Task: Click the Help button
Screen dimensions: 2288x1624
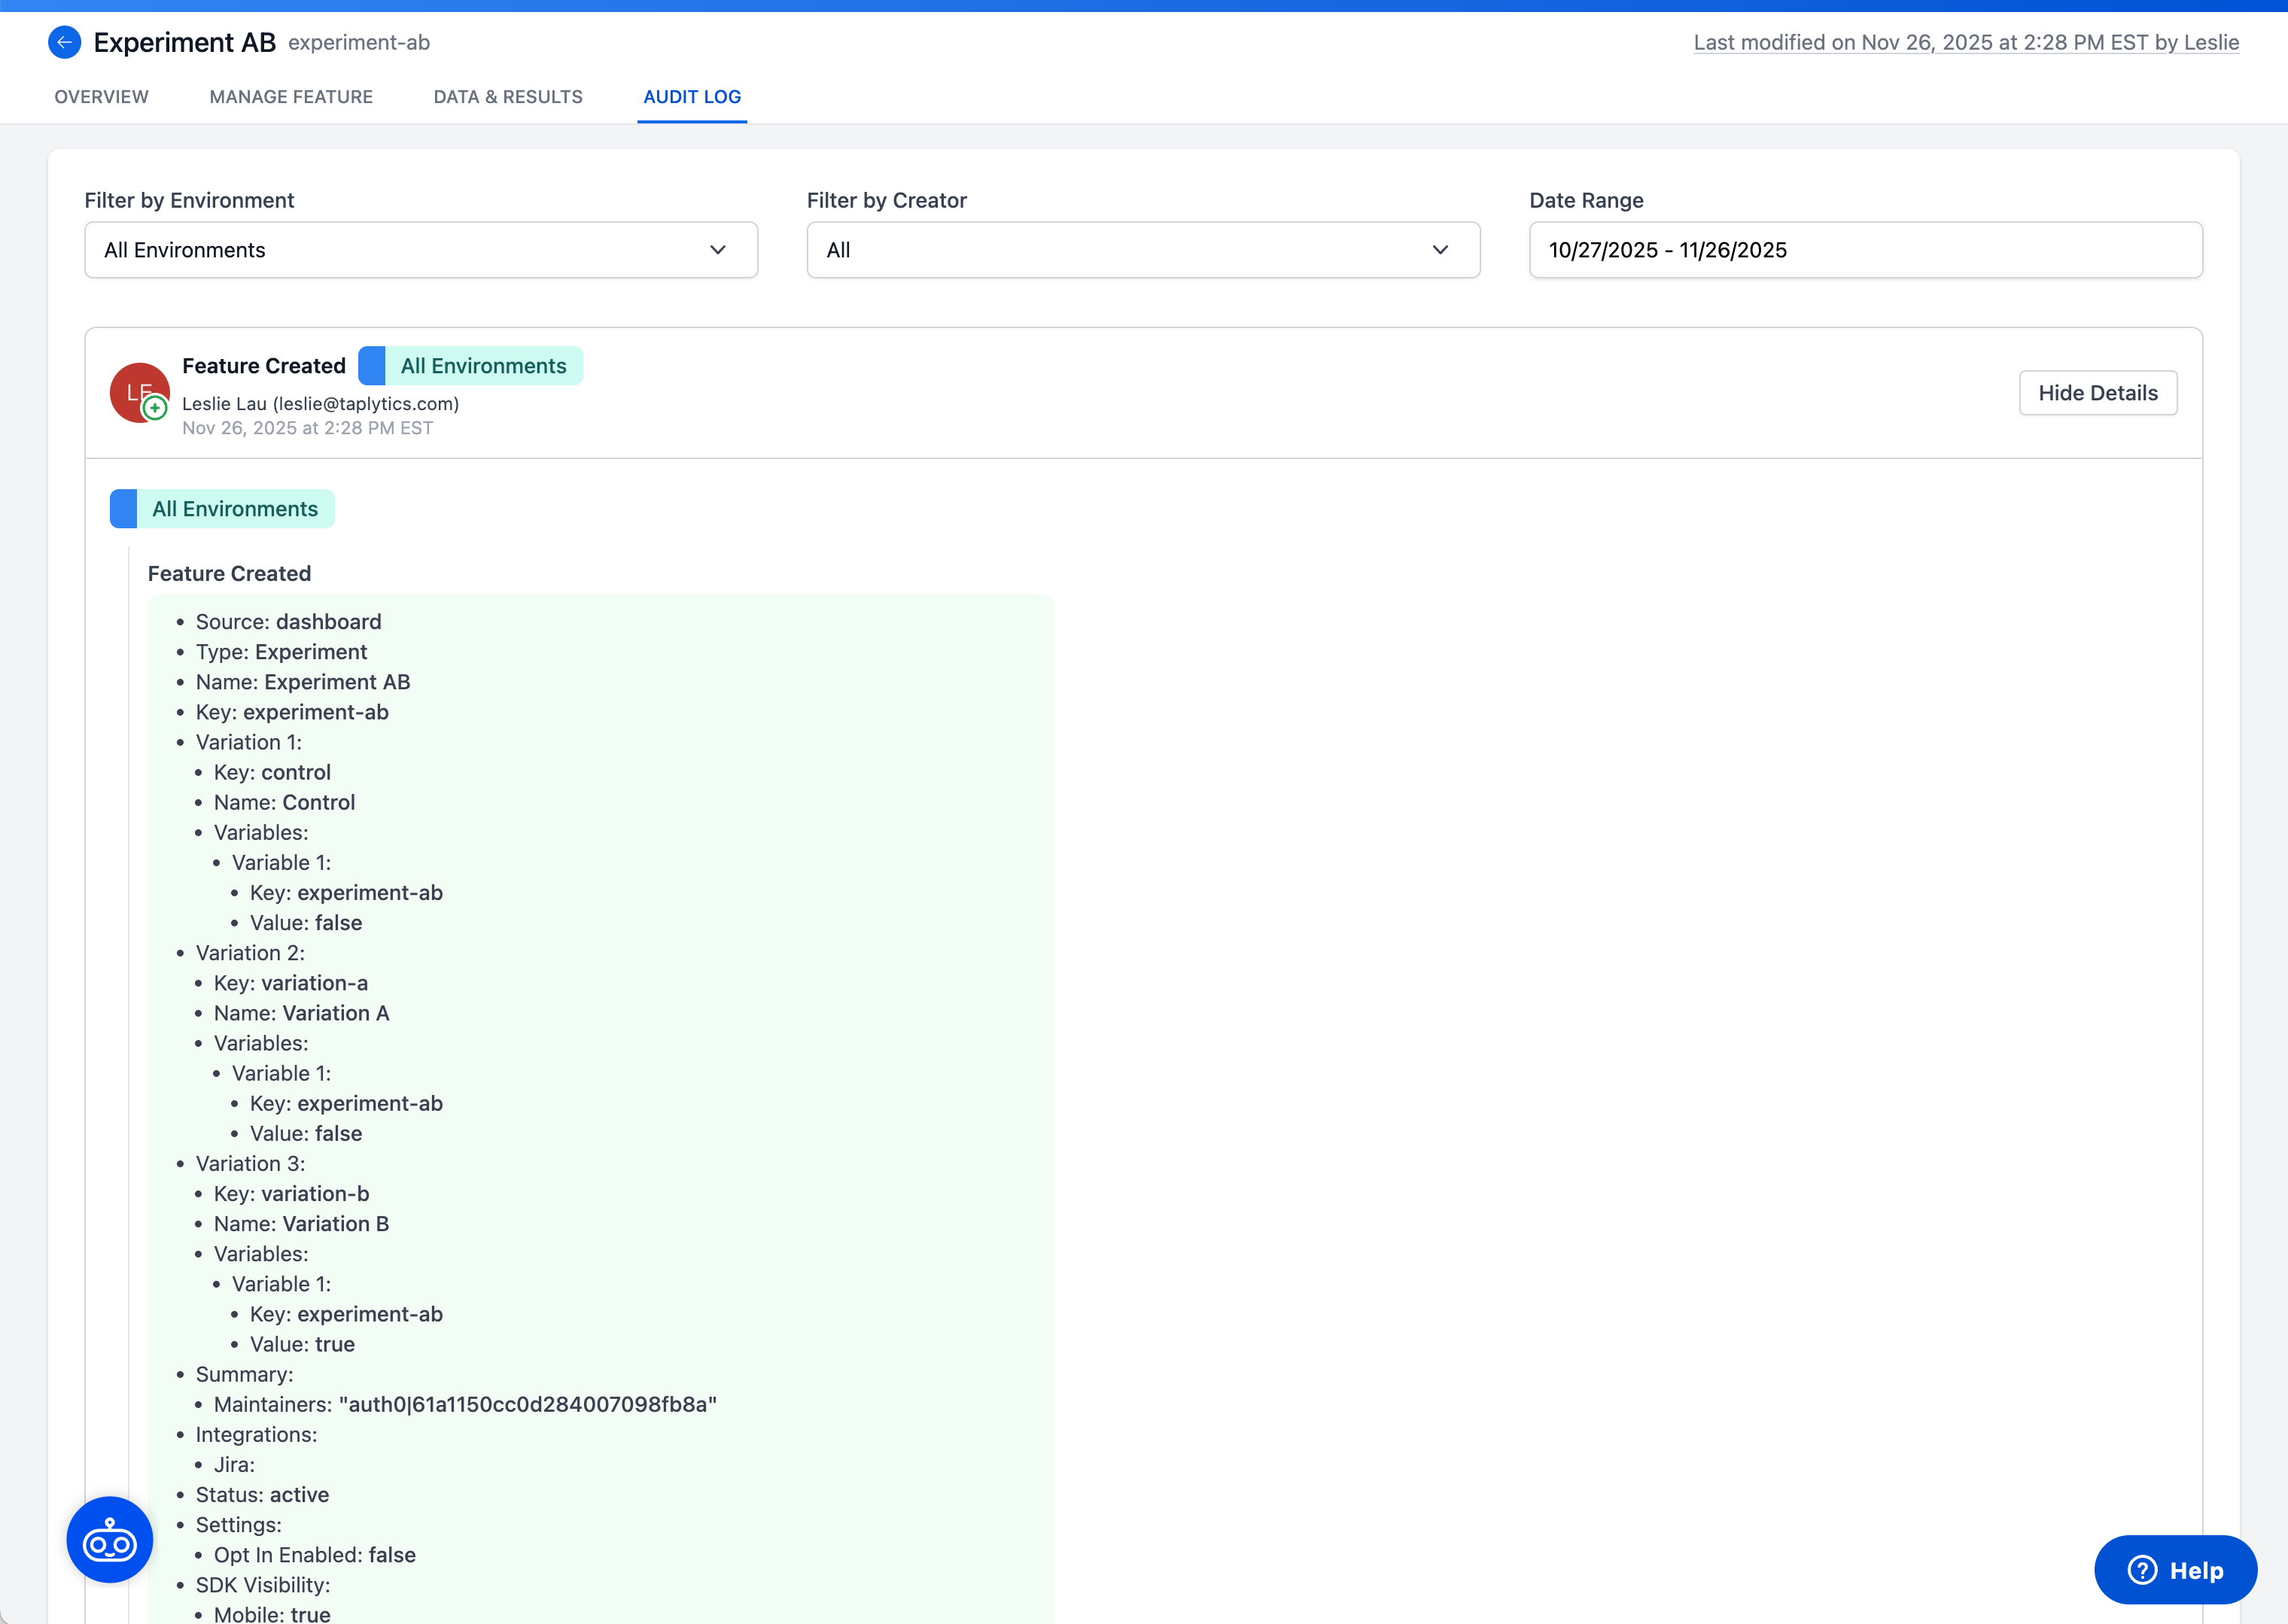Action: coord(2176,1569)
